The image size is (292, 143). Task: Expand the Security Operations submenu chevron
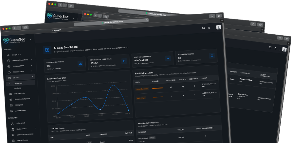pyautogui.click(x=31, y=59)
